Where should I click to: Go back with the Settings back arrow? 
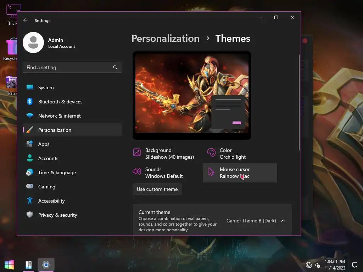(x=26, y=20)
